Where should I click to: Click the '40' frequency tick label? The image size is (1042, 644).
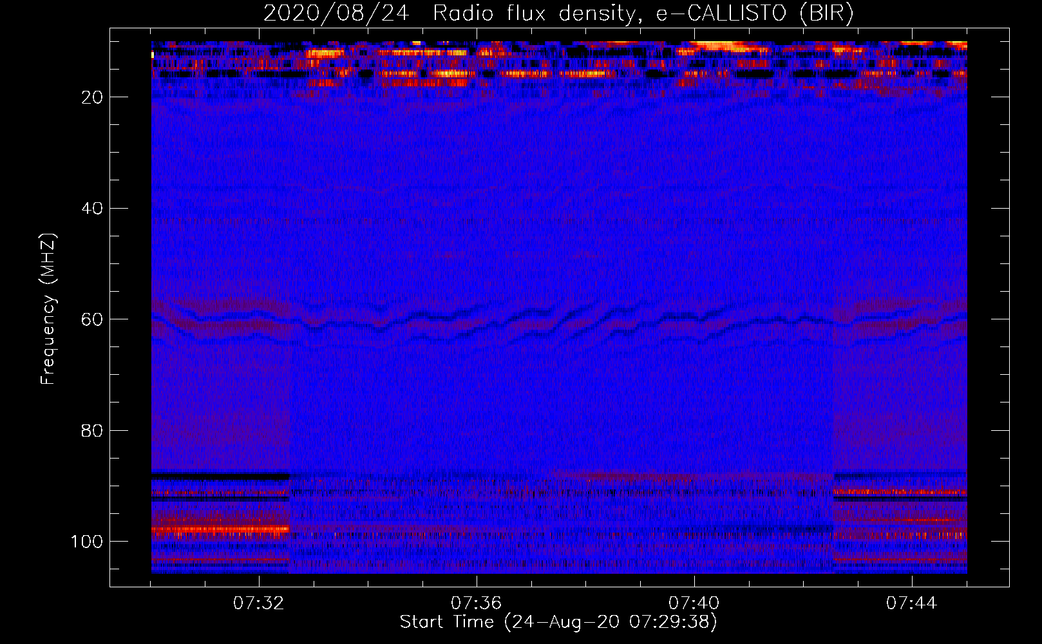(x=93, y=209)
